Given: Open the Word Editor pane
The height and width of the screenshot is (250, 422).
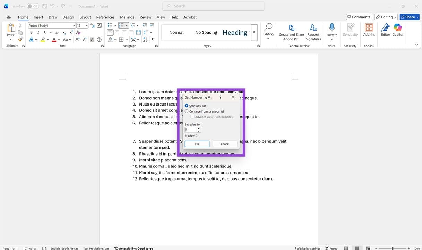Looking at the screenshot, I should coord(385,31).
